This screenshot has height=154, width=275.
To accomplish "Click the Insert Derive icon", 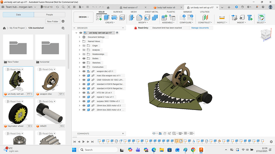I will coord(234,17).
